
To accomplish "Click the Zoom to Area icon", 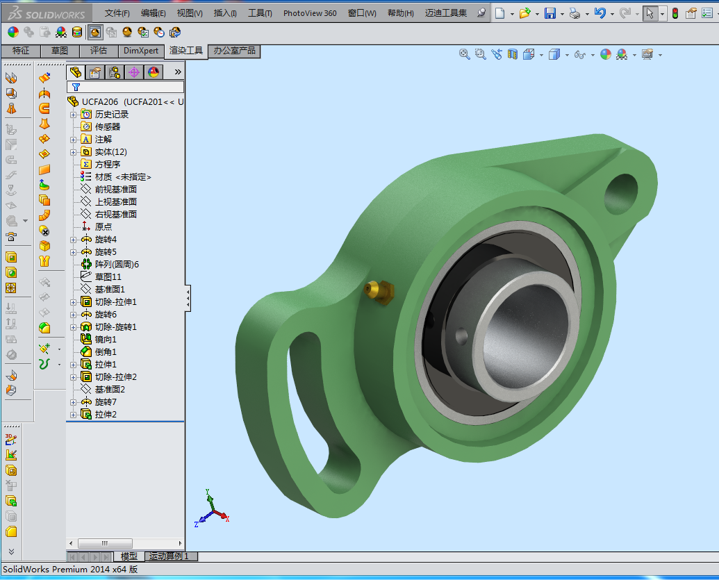I will pyautogui.click(x=480, y=54).
